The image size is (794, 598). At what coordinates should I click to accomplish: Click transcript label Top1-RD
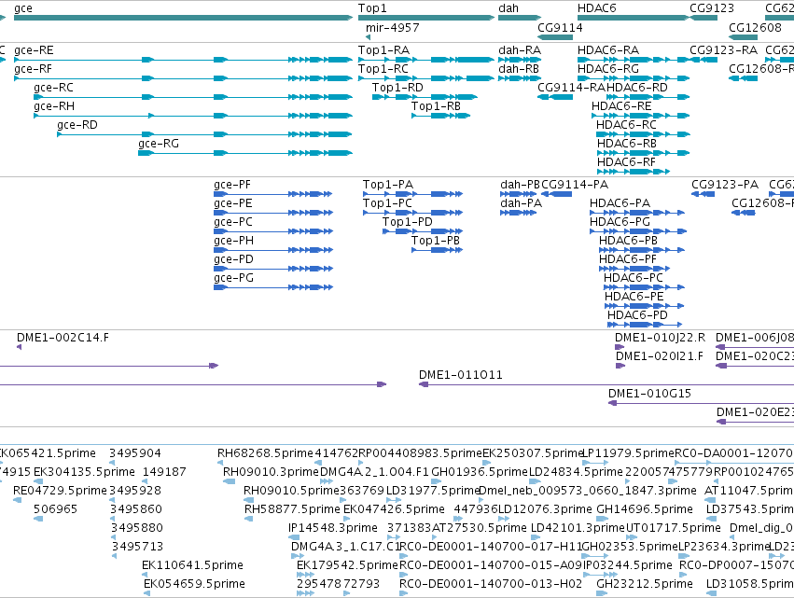[x=397, y=88]
